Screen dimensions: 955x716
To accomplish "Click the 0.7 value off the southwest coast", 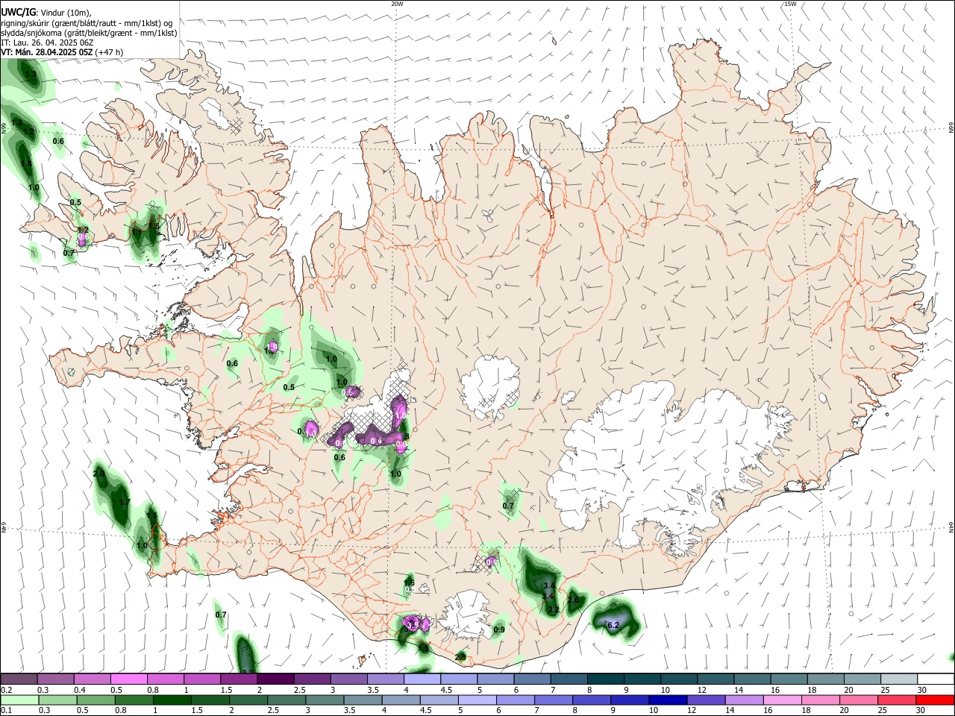I will (221, 615).
